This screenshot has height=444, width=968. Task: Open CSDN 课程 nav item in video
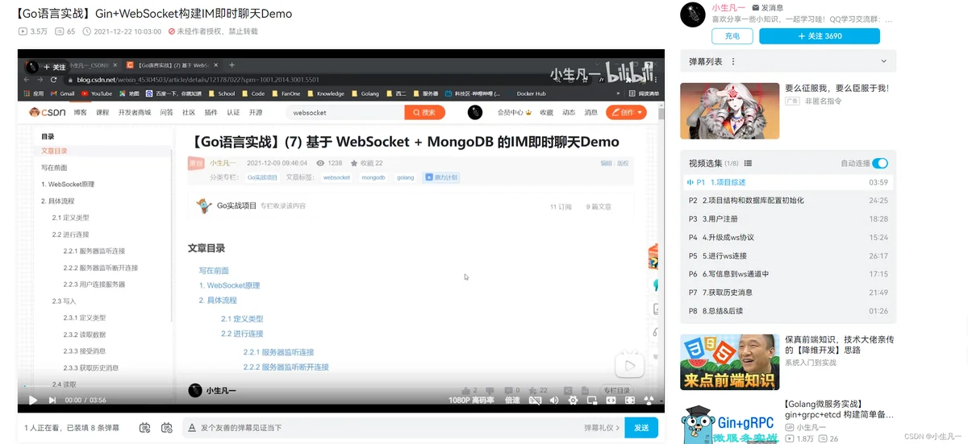[x=102, y=113]
